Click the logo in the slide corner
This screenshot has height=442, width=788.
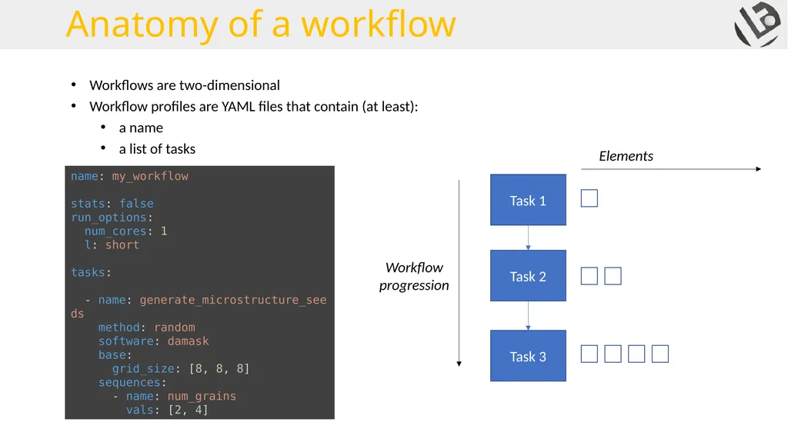[x=758, y=24]
